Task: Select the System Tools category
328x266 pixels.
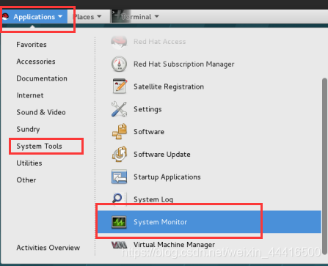Action: 39,146
